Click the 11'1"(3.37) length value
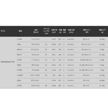Image resolution: width=108 pixels, height=108 pixels. [35, 39]
